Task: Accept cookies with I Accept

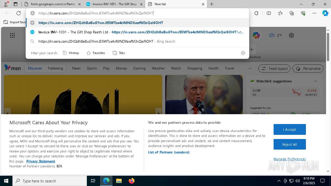Action: [x=290, y=129]
